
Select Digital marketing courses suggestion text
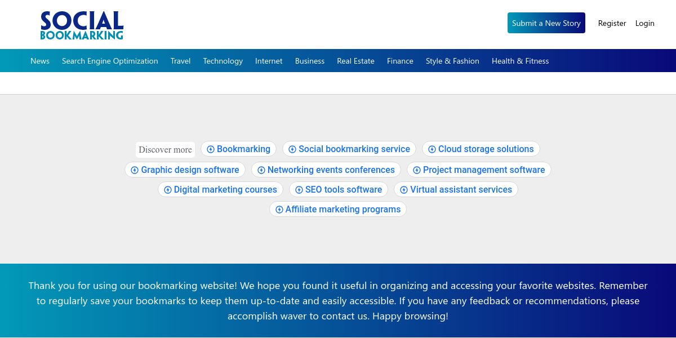[x=225, y=190]
